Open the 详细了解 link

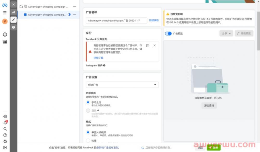(98, 58)
